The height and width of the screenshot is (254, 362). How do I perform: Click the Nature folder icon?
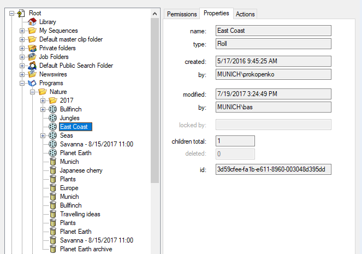click(x=43, y=92)
